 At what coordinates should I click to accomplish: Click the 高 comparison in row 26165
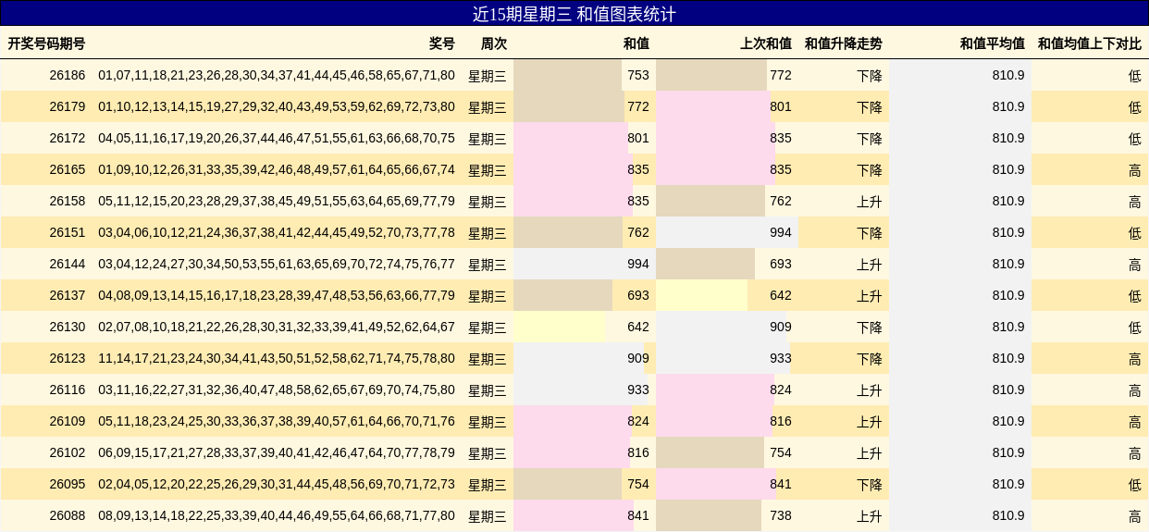point(1135,170)
